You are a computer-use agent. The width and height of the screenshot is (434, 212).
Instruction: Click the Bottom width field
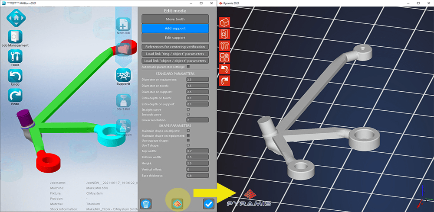point(197,157)
